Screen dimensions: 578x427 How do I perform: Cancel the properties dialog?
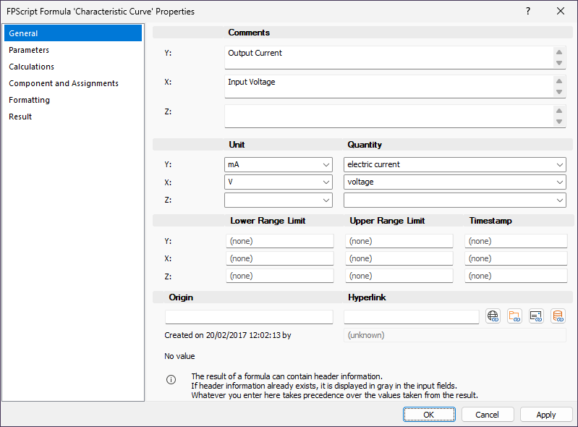coord(487,415)
